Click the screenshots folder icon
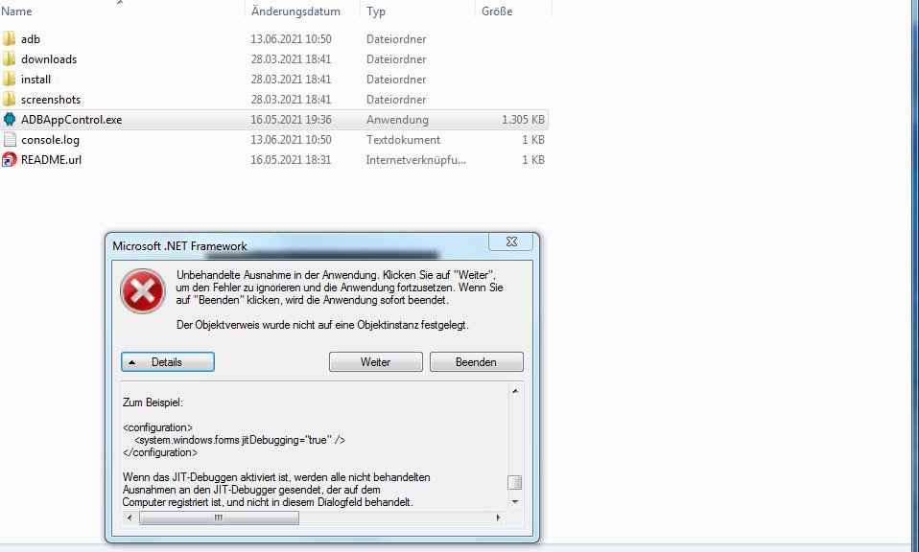Viewport: 919px width, 552px height. click(9, 99)
